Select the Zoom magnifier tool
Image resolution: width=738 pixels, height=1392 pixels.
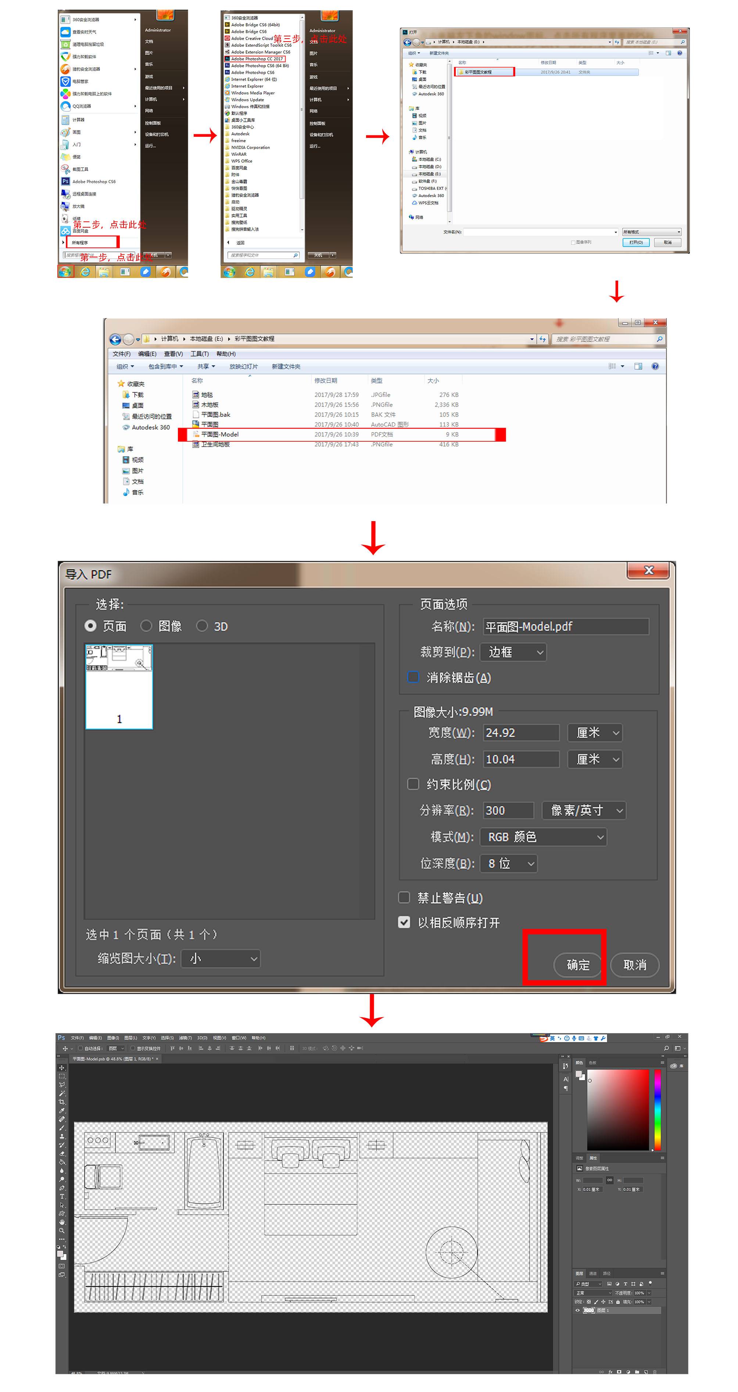(61, 1231)
